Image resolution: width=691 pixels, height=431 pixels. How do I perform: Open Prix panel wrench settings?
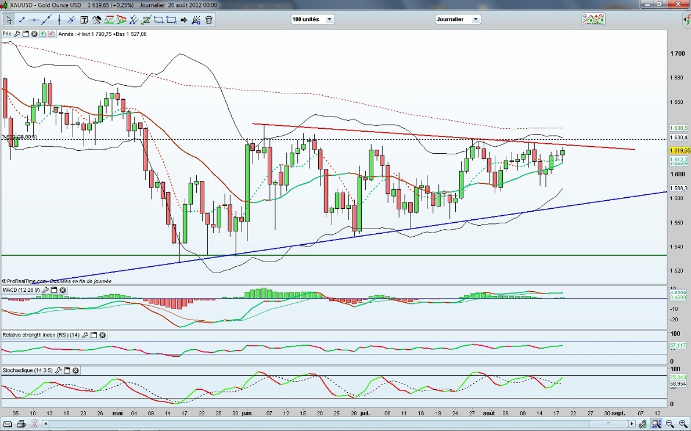[x=17, y=34]
